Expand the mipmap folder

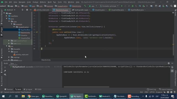(x=9, y=57)
